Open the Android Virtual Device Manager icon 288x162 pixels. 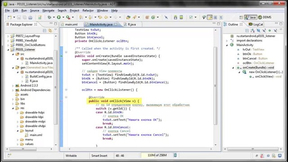pyautogui.click(x=181, y=17)
